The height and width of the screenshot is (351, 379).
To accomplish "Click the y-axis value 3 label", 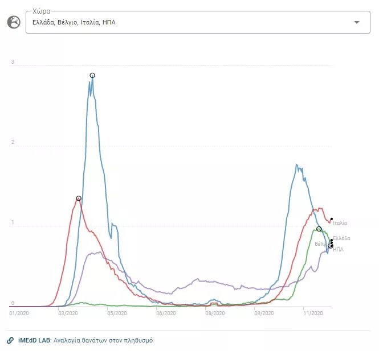I will click(13, 62).
